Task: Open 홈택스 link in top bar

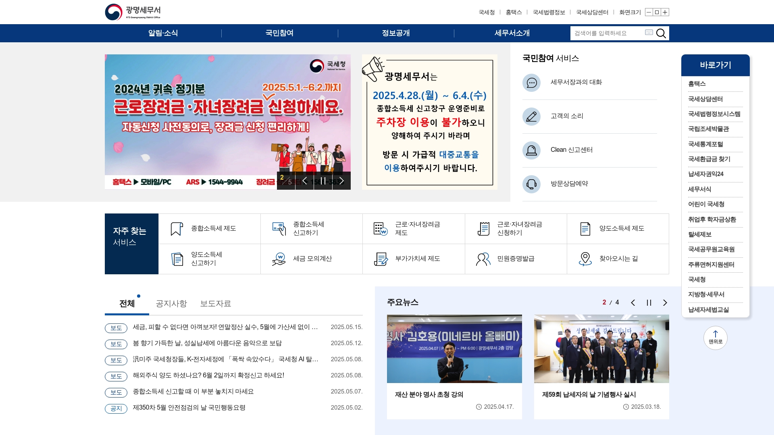Action: (514, 12)
